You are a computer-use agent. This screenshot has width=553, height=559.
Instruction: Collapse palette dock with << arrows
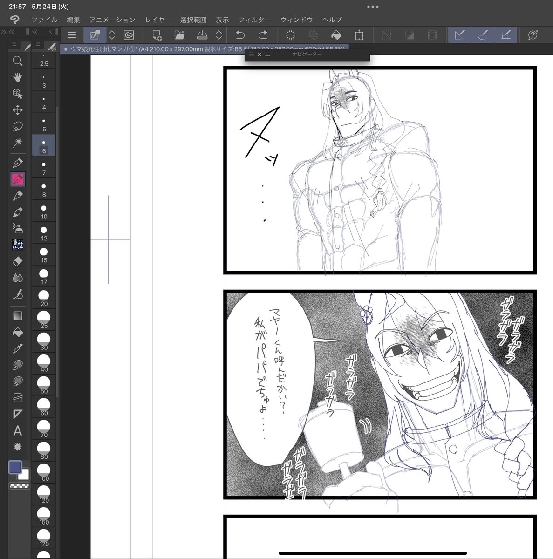pos(12,31)
